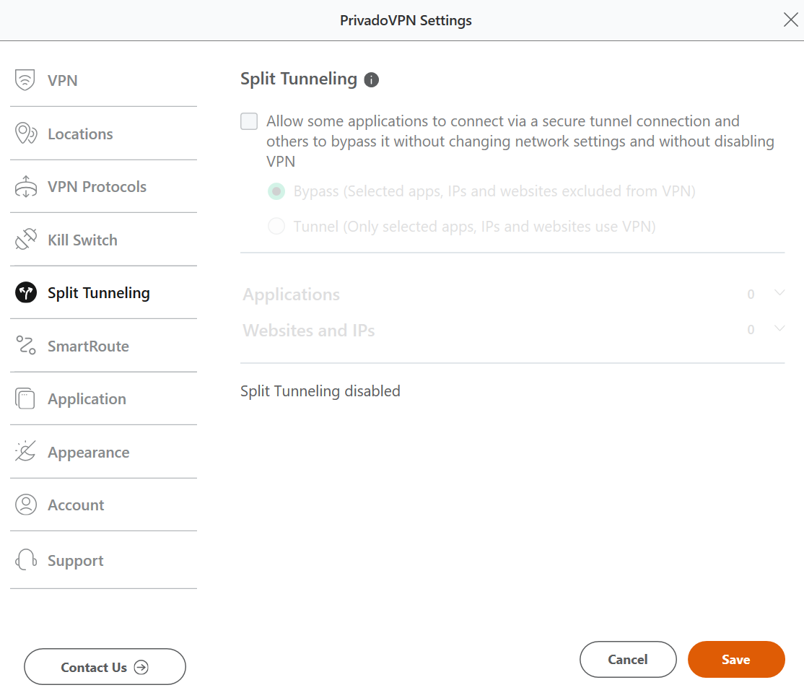The height and width of the screenshot is (698, 804).
Task: Click the Cancel button
Action: tap(628, 659)
